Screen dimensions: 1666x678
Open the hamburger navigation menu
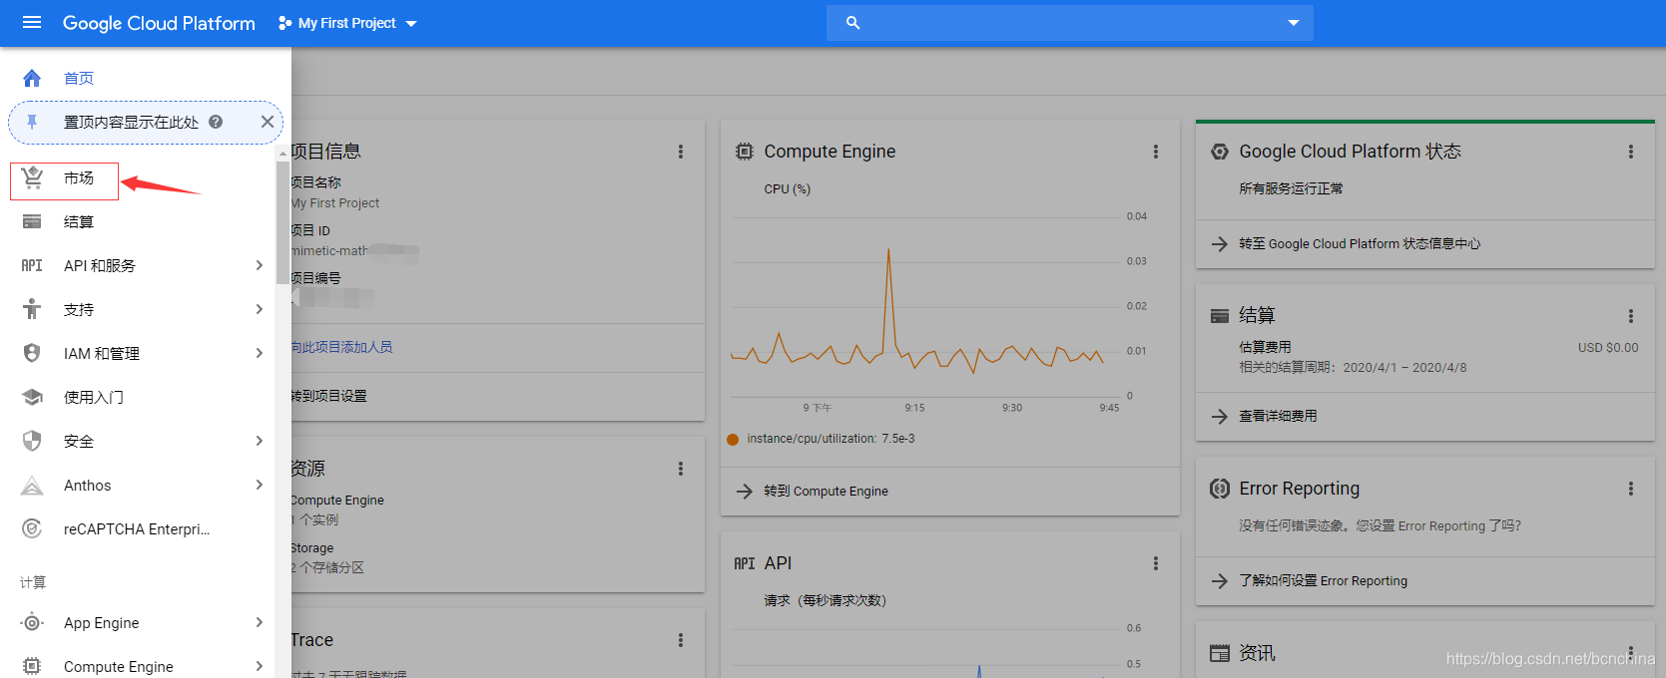coord(32,22)
